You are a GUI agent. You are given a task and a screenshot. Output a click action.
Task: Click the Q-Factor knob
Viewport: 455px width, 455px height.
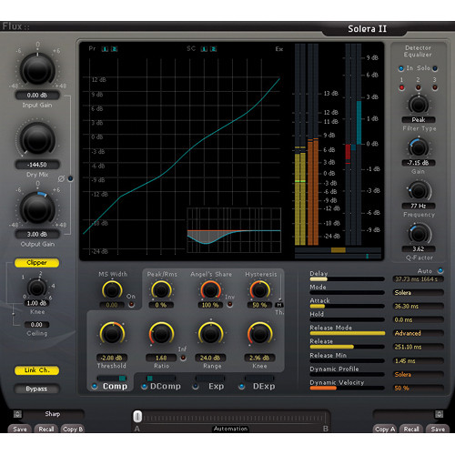click(419, 234)
